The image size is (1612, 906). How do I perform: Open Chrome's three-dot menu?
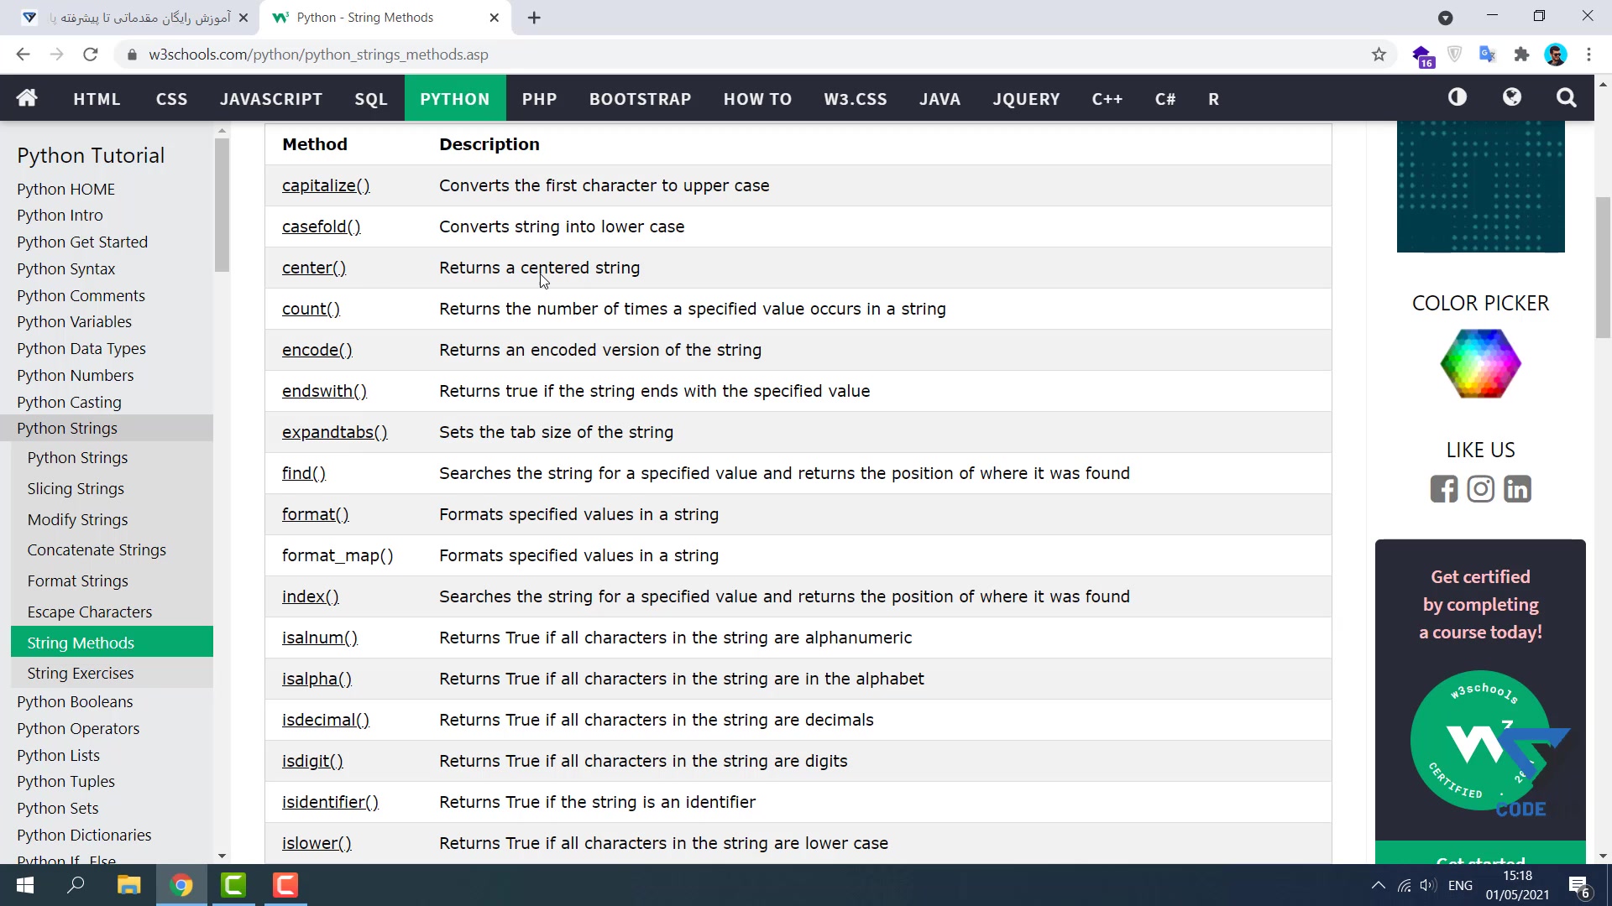pyautogui.click(x=1588, y=55)
